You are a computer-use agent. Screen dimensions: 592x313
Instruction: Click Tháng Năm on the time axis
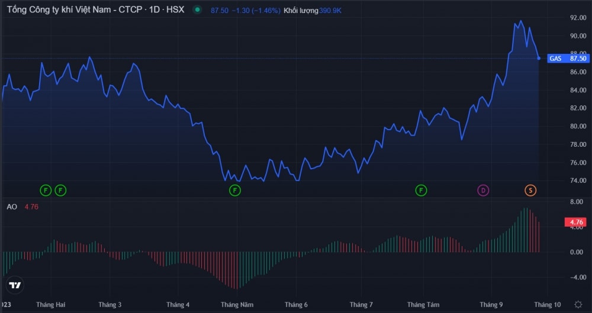coord(237,304)
